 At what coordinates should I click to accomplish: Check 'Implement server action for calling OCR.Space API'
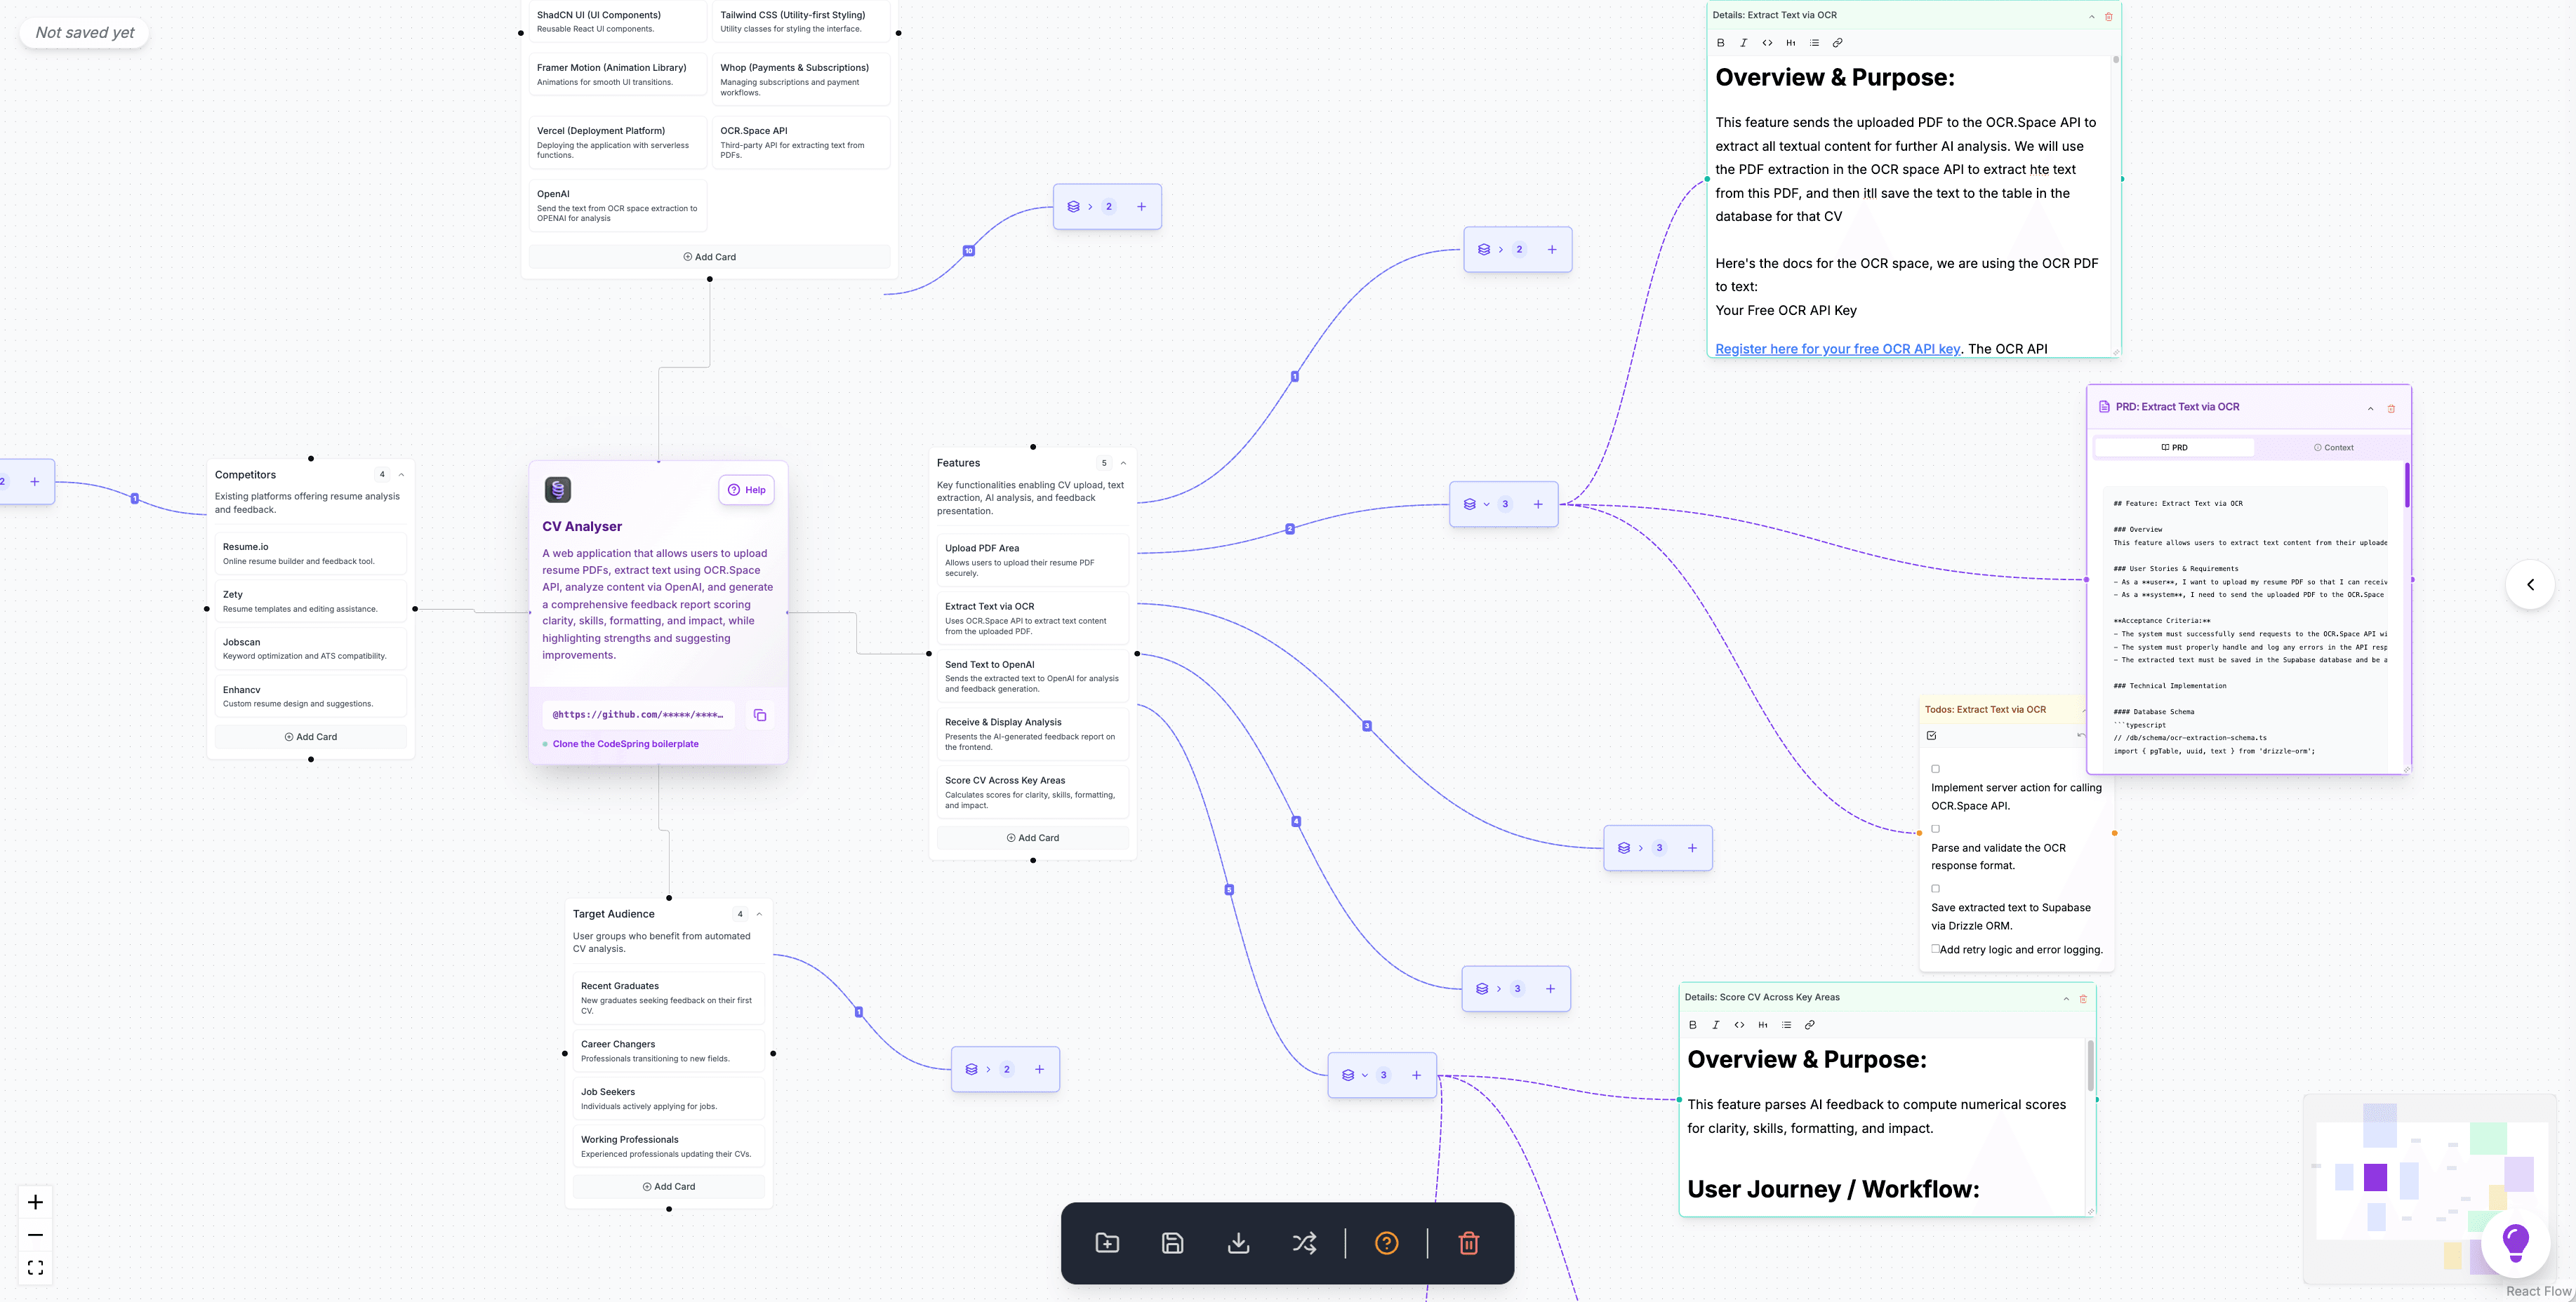(1935, 770)
